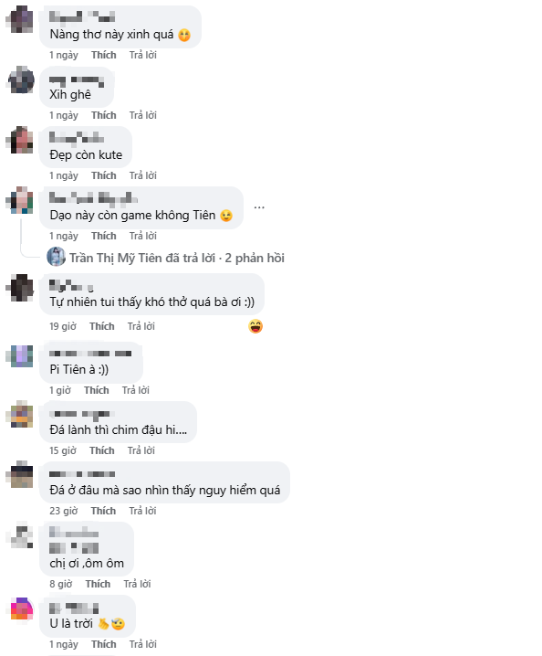
Task: Open the three-dot options next to the game comment
Action: tap(259, 207)
